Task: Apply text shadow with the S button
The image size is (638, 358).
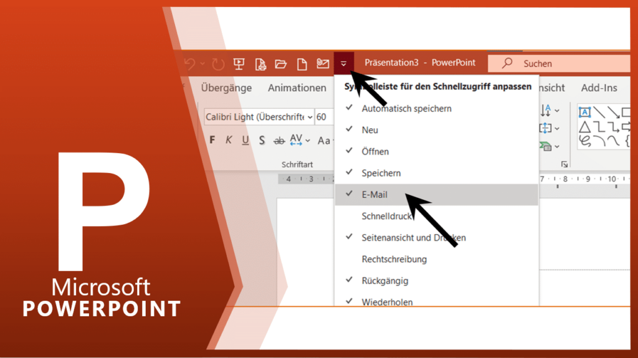Action: [x=262, y=140]
